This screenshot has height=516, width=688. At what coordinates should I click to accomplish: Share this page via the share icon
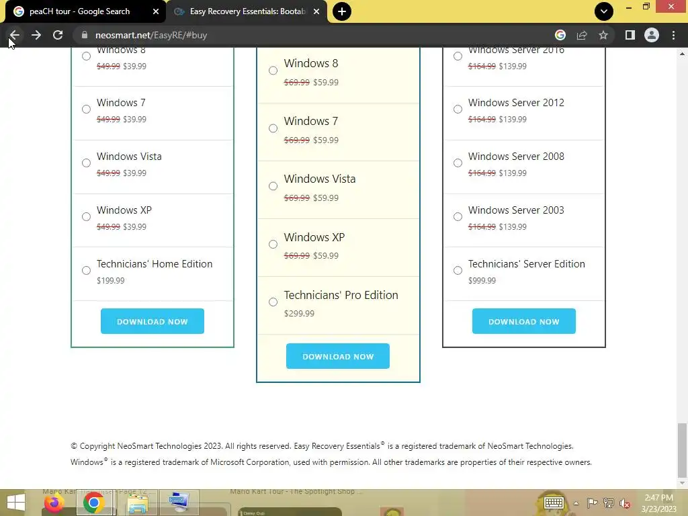coord(582,35)
